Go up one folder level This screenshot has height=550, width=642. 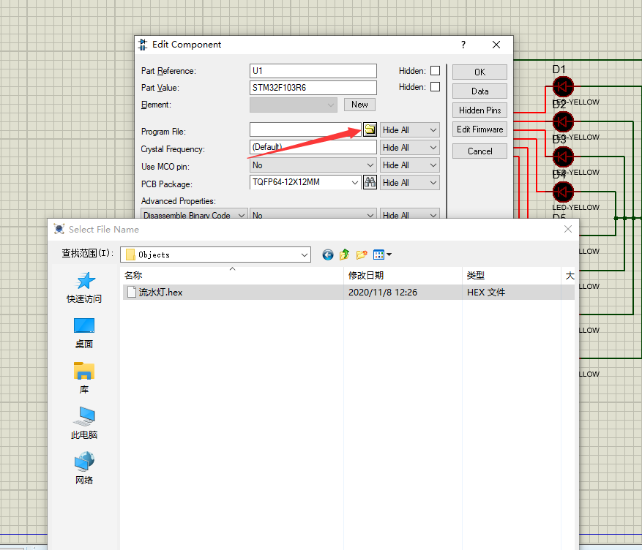coord(344,255)
